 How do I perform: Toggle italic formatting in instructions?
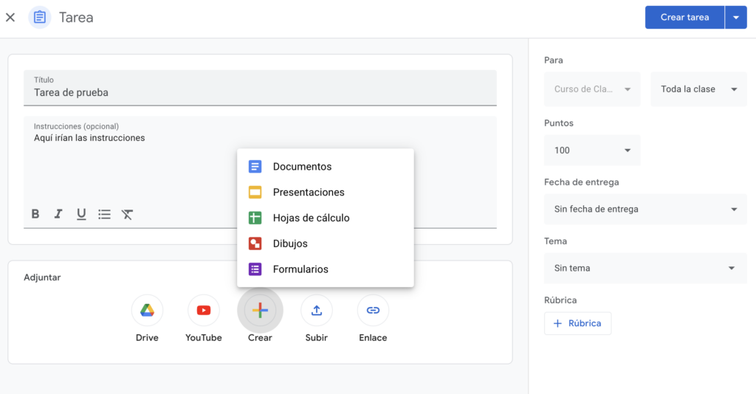[x=58, y=214]
